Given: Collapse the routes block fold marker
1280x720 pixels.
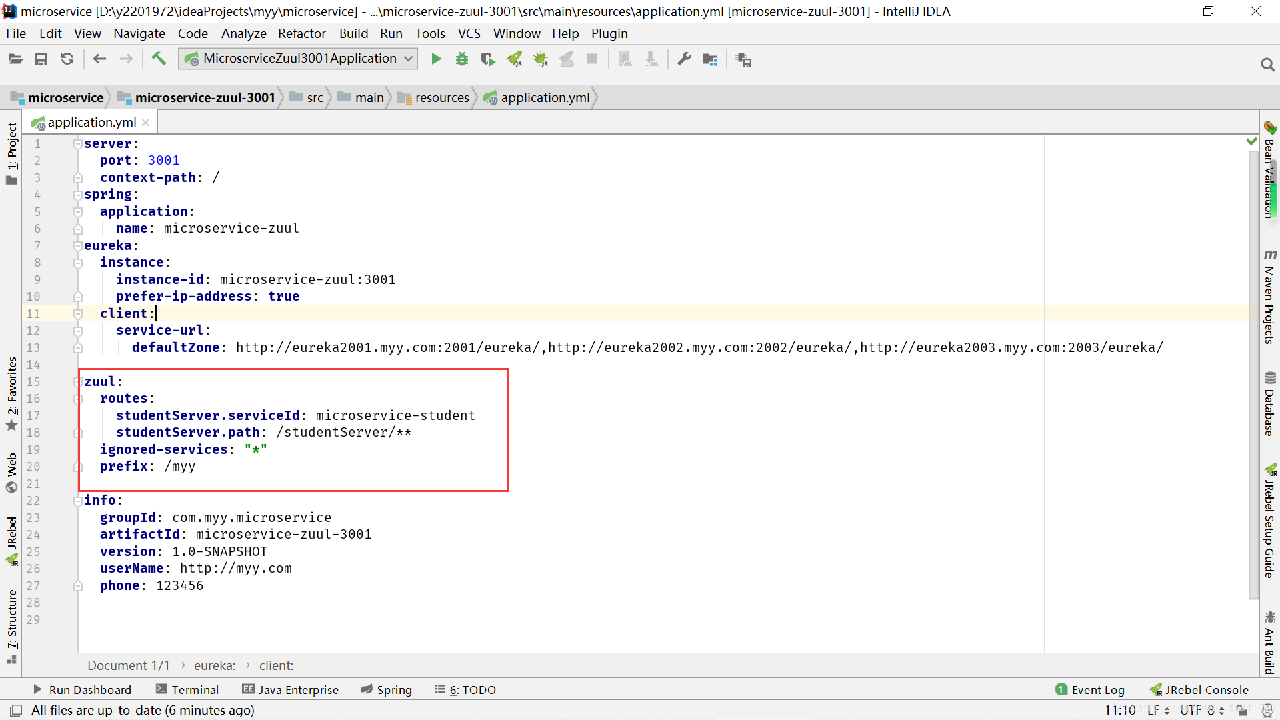Looking at the screenshot, I should coord(77,399).
